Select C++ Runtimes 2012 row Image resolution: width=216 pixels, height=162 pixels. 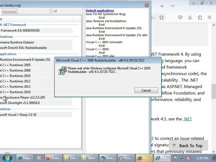(27, 81)
